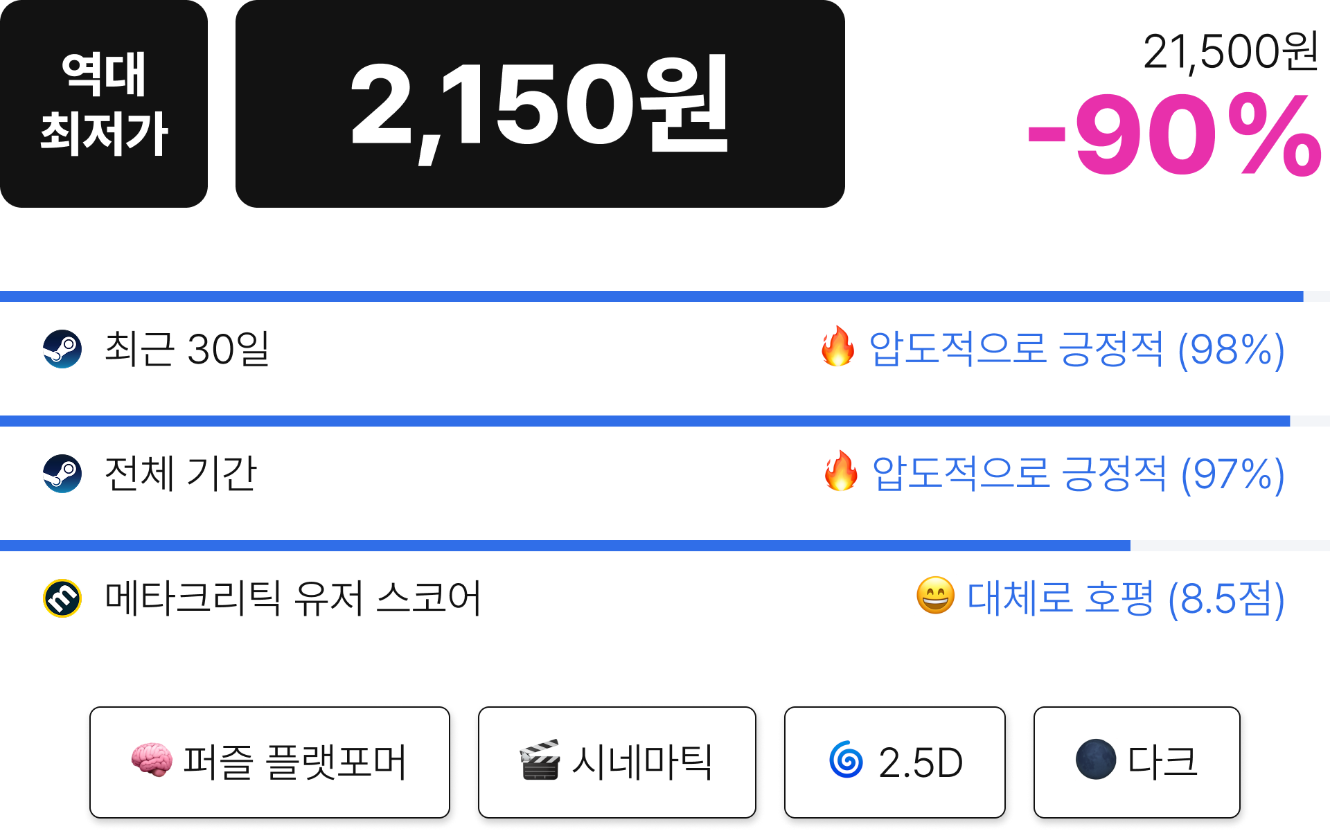Image resolution: width=1330 pixels, height=831 pixels.
Task: Click the blue swirl icon in 2.5D tag
Action: click(x=846, y=760)
